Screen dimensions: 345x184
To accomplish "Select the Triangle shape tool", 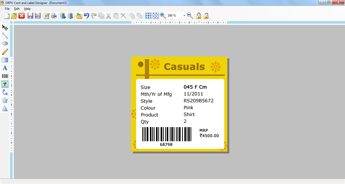I will 5,108.
